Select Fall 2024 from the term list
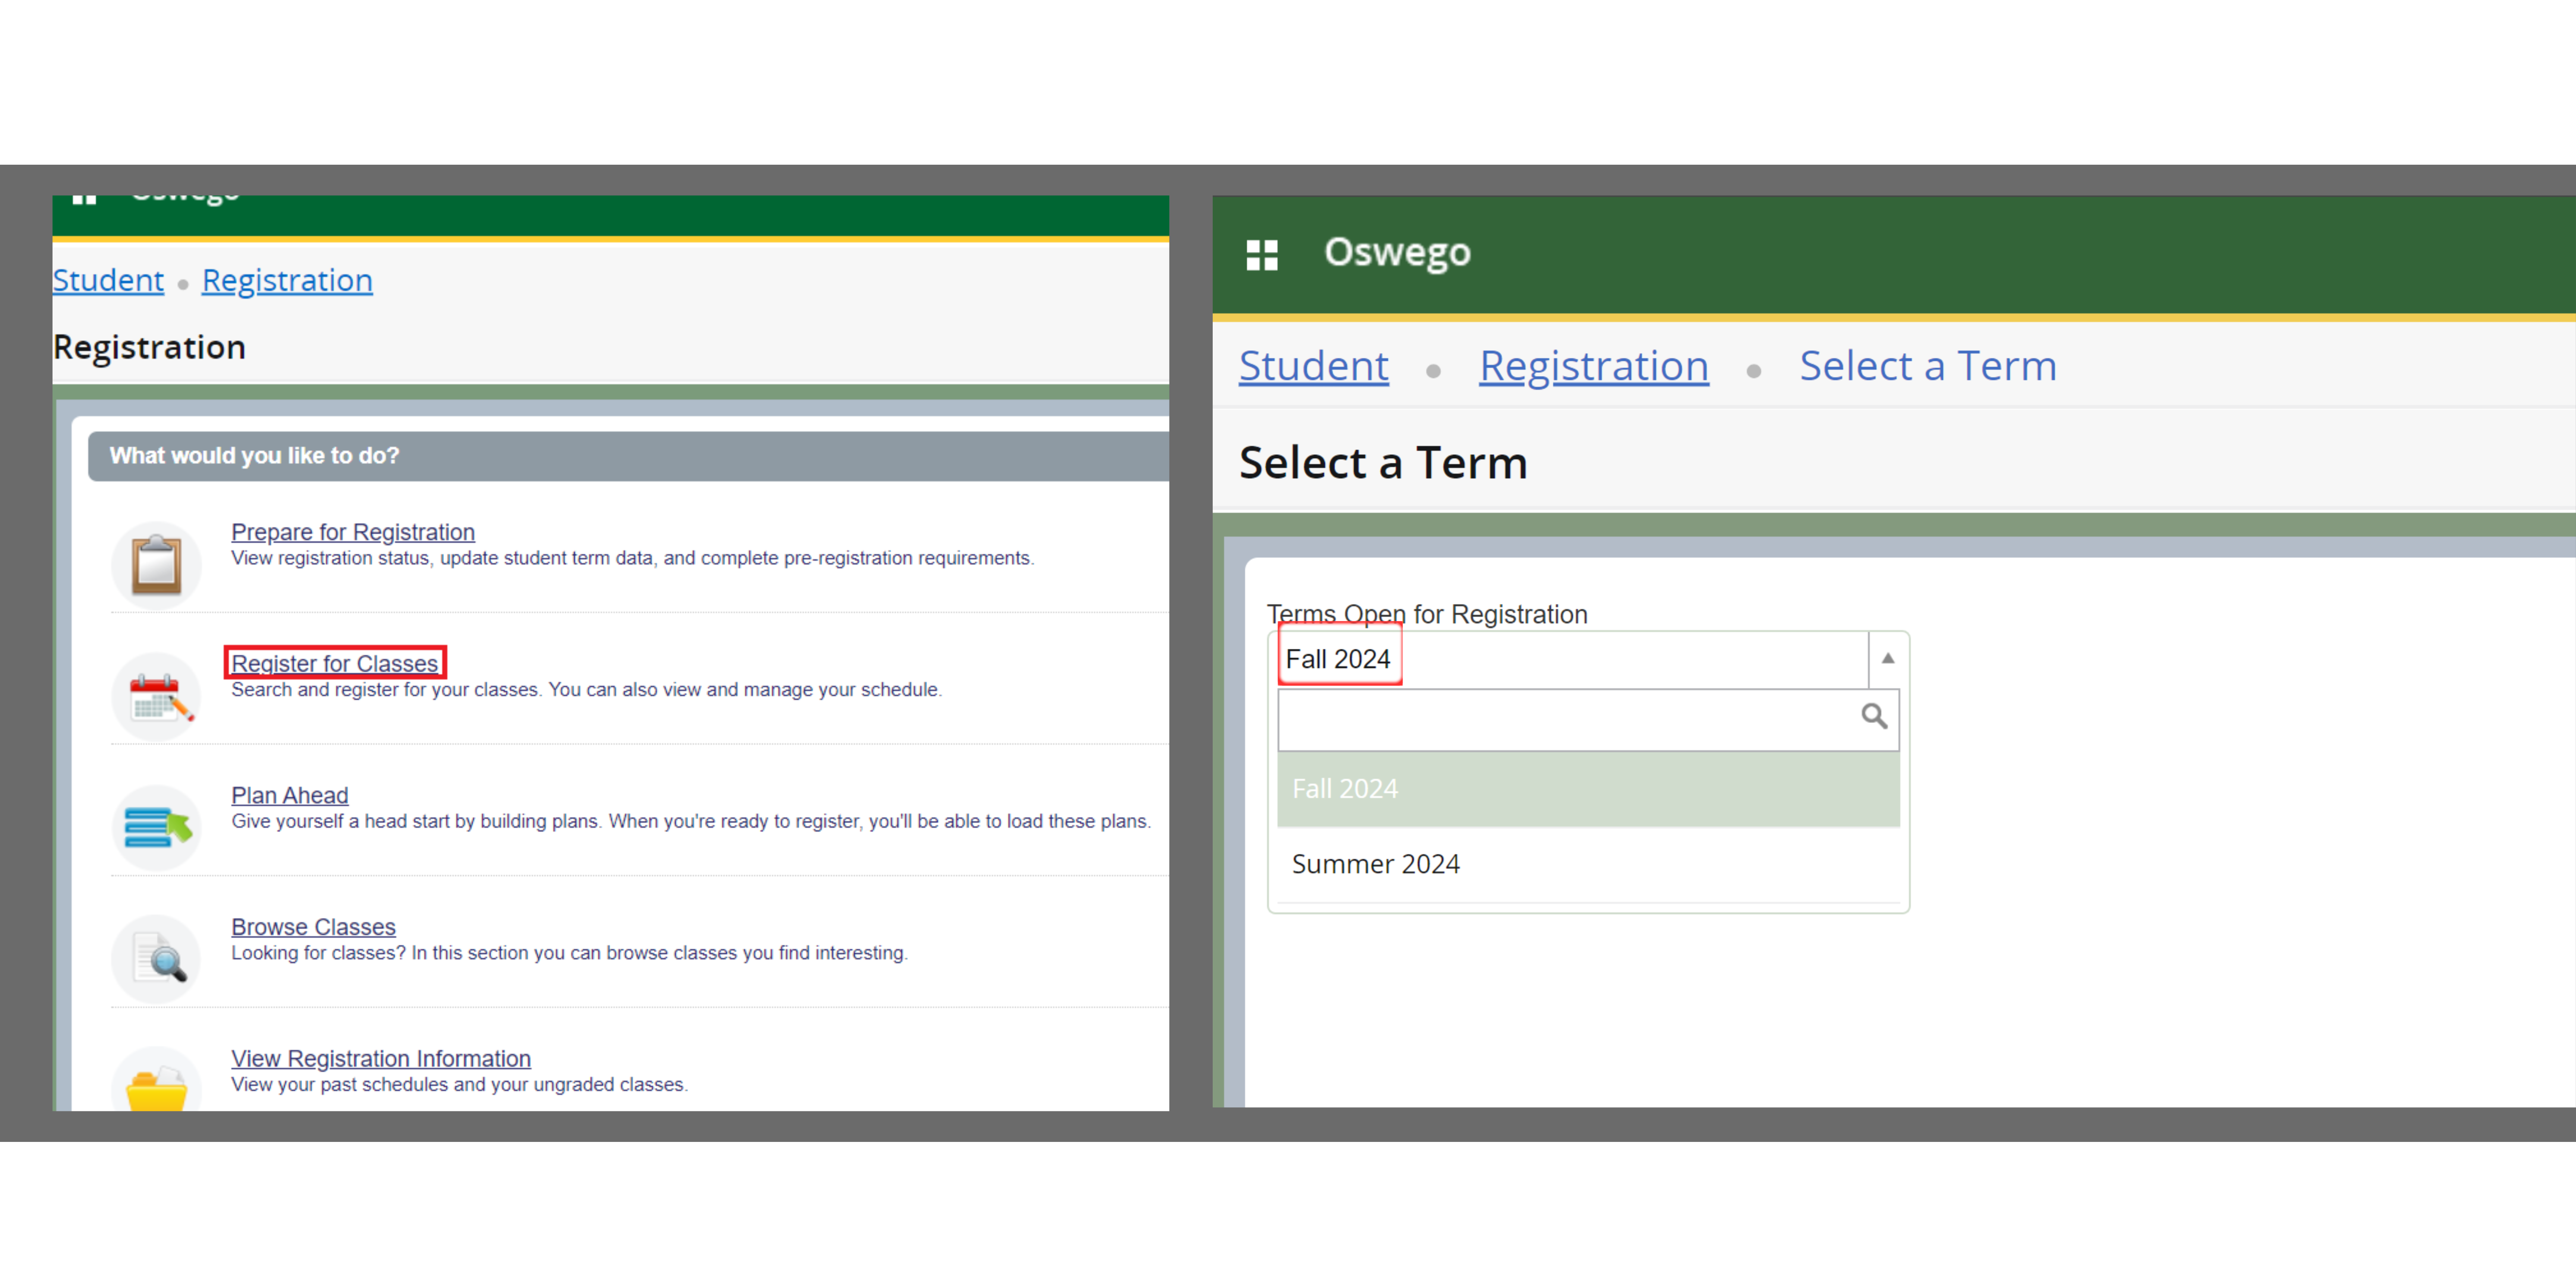 click(x=1588, y=789)
